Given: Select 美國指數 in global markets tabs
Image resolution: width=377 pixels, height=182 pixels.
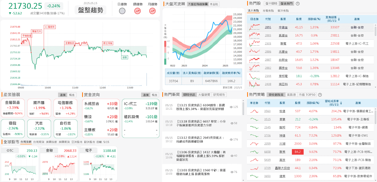Looking at the screenshot, I should pos(51,142).
